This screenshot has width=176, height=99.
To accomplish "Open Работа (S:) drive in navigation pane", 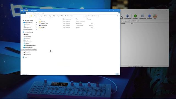I will coord(28,54).
